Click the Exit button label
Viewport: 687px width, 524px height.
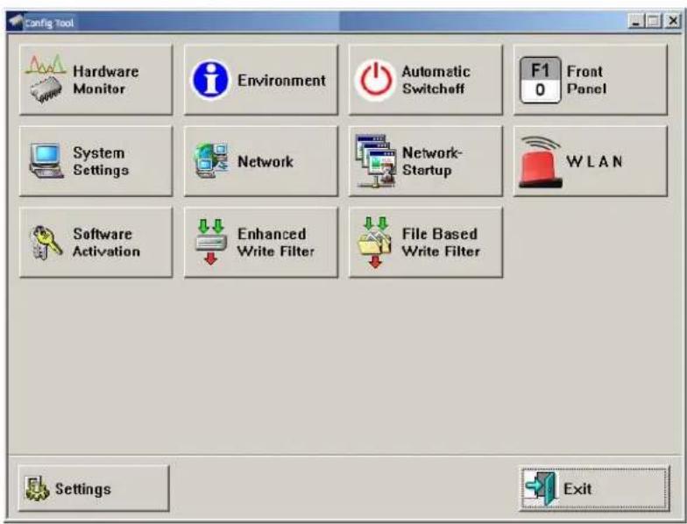(x=577, y=489)
